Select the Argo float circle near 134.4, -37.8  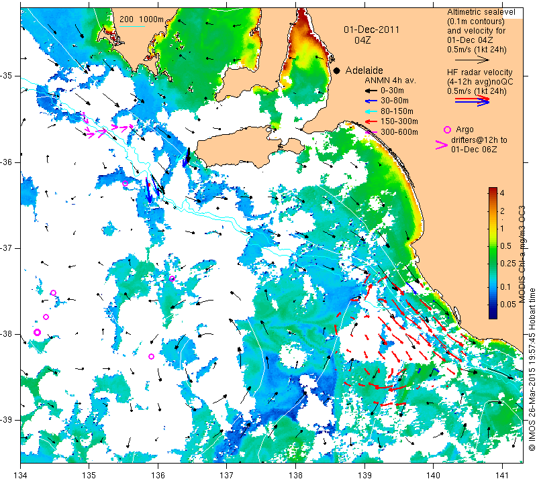pyautogui.click(x=46, y=317)
